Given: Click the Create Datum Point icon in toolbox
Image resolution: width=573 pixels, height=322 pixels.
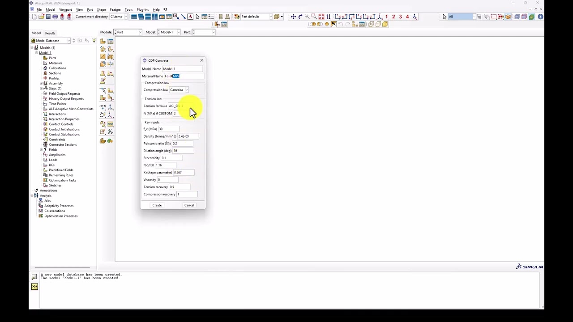Looking at the screenshot, I should point(103,108).
